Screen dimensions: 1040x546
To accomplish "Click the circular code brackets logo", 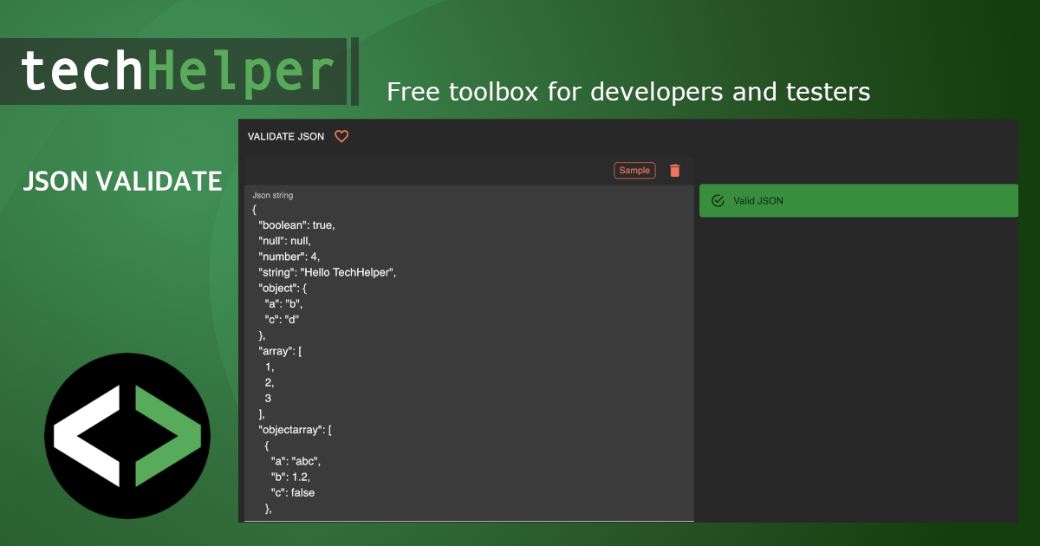I will coord(127,436).
